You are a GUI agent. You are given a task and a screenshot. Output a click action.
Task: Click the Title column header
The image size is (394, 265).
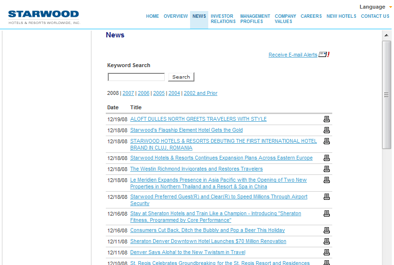tap(135, 108)
